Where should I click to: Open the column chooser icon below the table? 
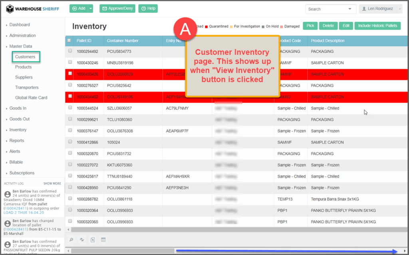[x=103, y=240]
